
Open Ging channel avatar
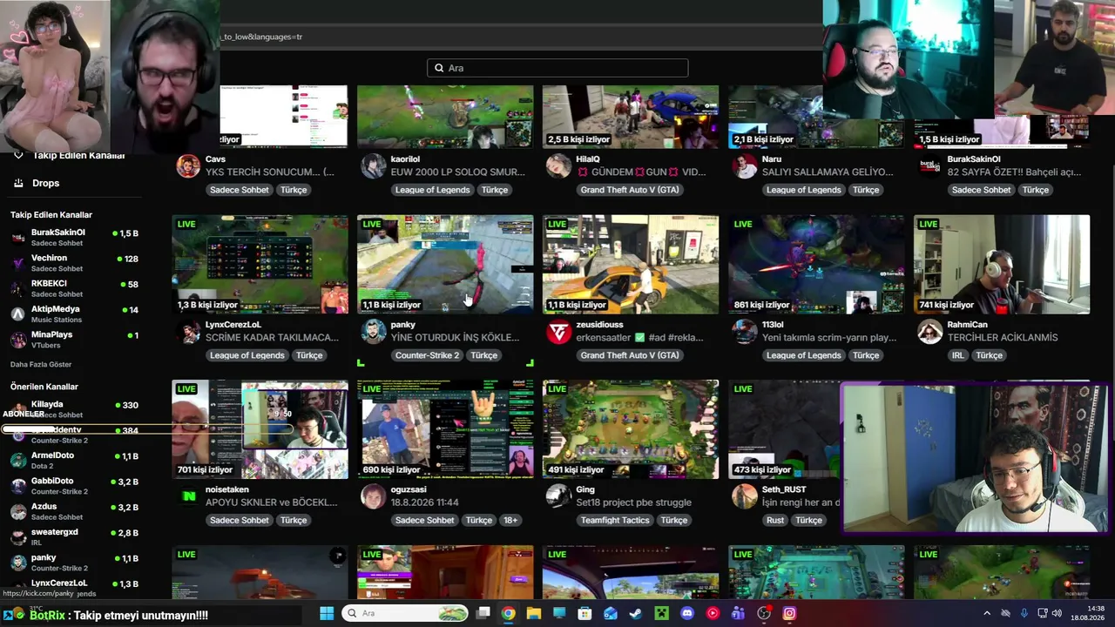click(x=558, y=496)
